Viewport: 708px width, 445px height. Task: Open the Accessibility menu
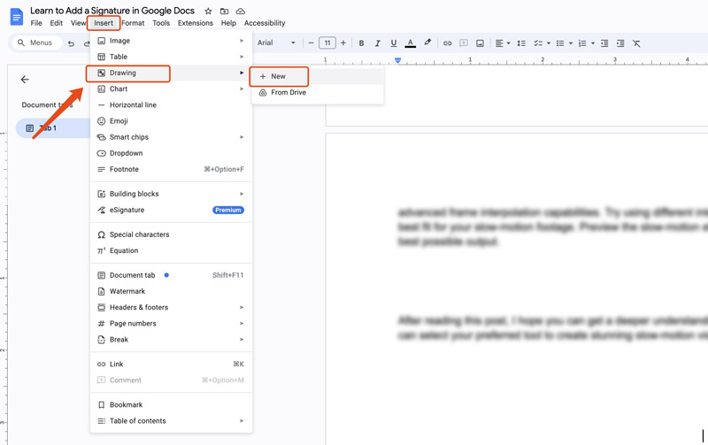point(265,23)
